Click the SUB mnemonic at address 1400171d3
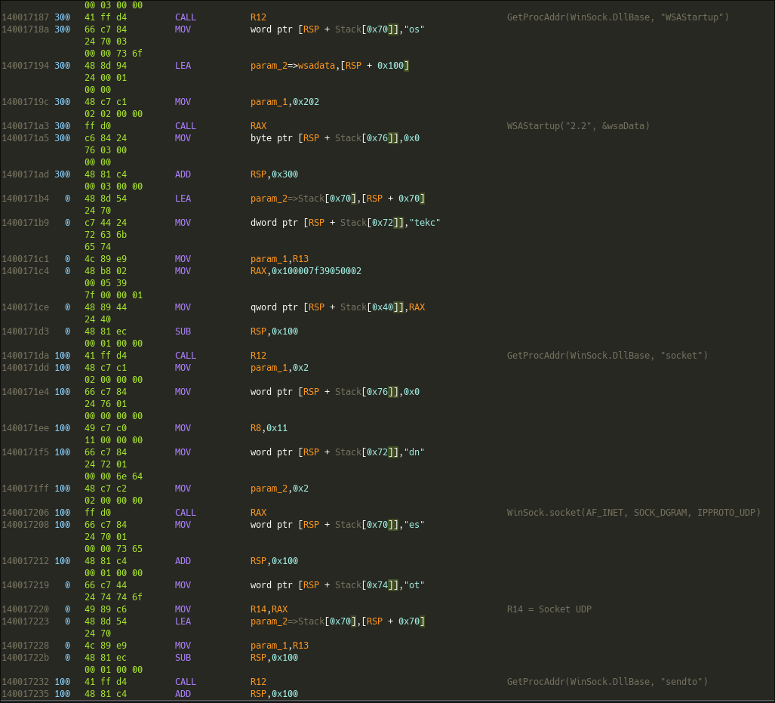The height and width of the screenshot is (703, 775). [x=183, y=331]
